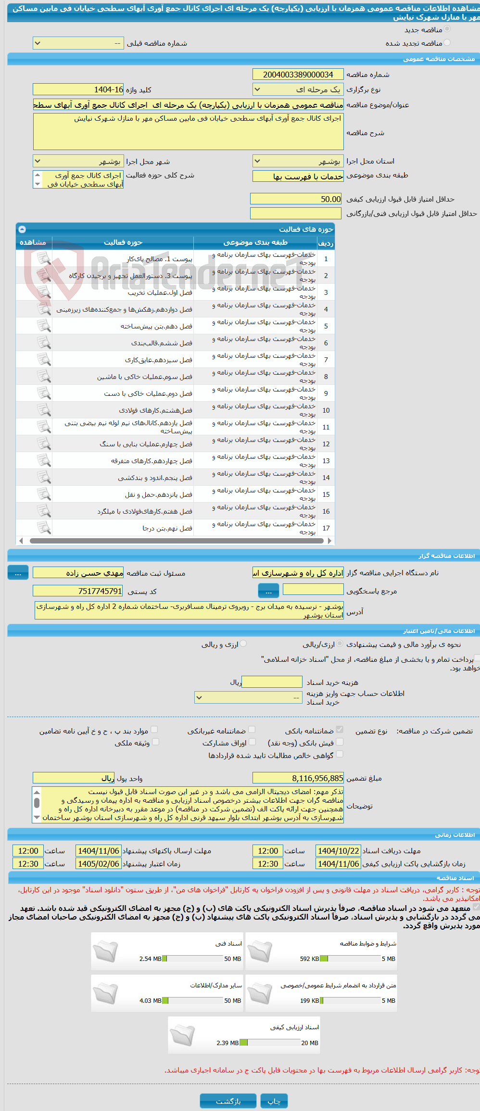Viewport: 480px width, 1111px height.
Task: Open the اسناد ارزیابی کیفی folder icon
Action: (182, 1035)
